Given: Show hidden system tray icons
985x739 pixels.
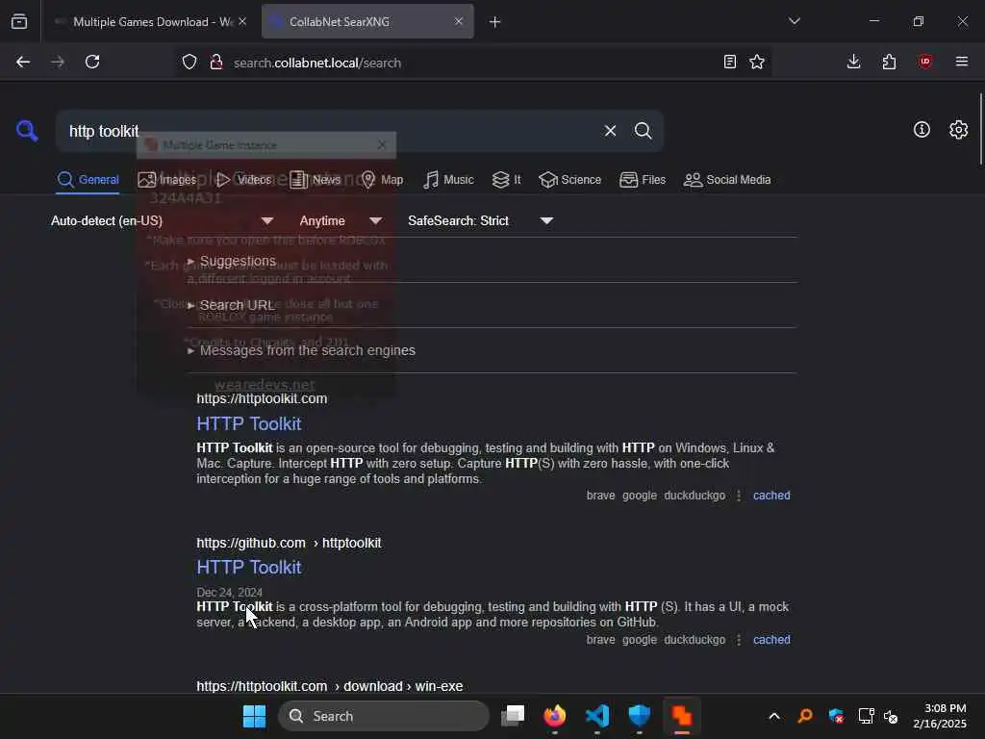Looking at the screenshot, I should coord(774,716).
